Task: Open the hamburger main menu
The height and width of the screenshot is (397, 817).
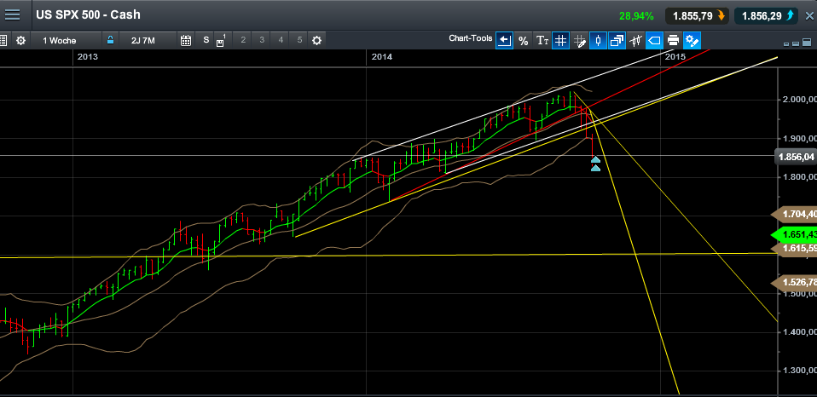Action: (12, 14)
